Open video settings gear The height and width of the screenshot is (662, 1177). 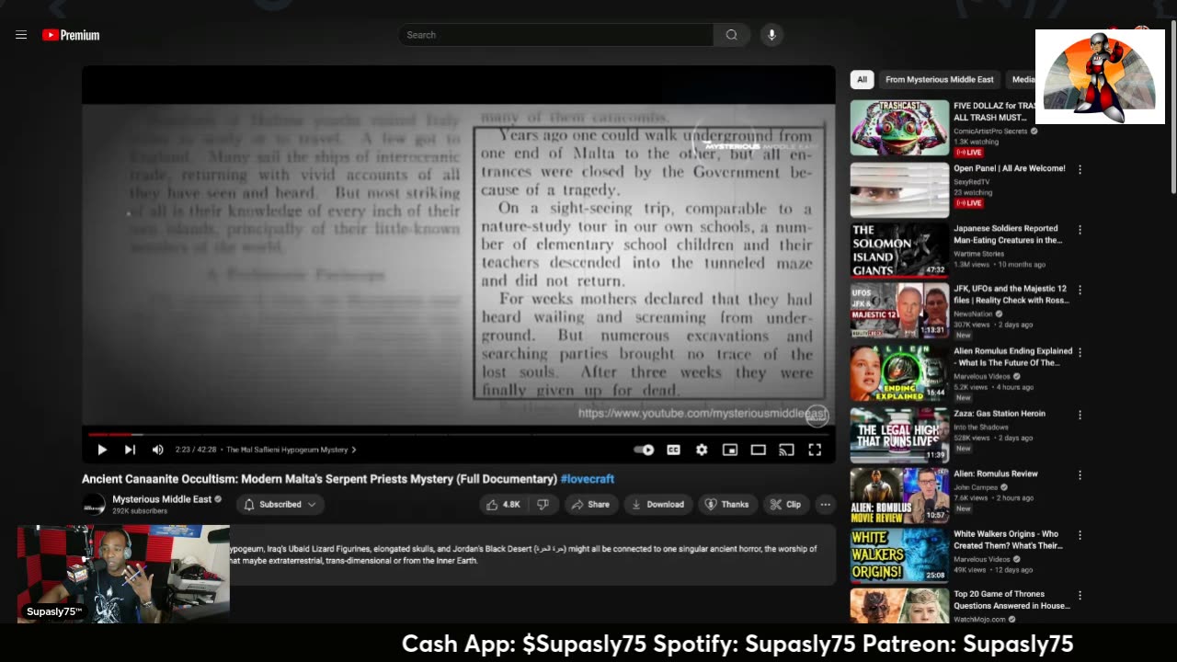(702, 450)
